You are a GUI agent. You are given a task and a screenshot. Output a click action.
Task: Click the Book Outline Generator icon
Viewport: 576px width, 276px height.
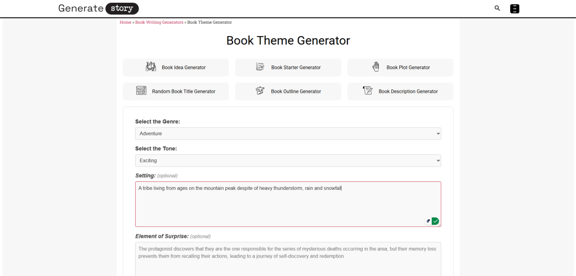260,91
